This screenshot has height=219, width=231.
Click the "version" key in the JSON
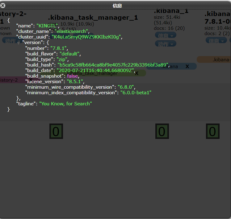click(32, 43)
